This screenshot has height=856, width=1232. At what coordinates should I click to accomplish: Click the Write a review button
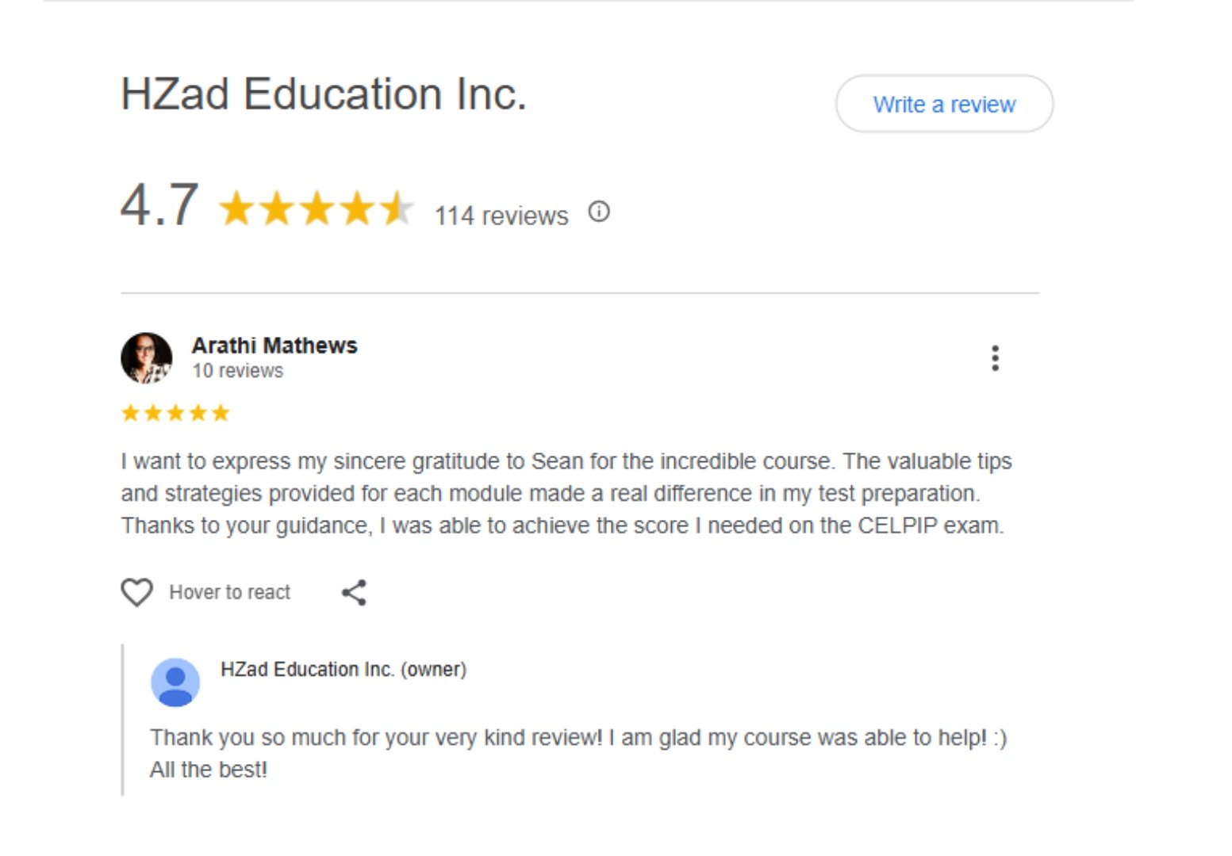coord(944,104)
